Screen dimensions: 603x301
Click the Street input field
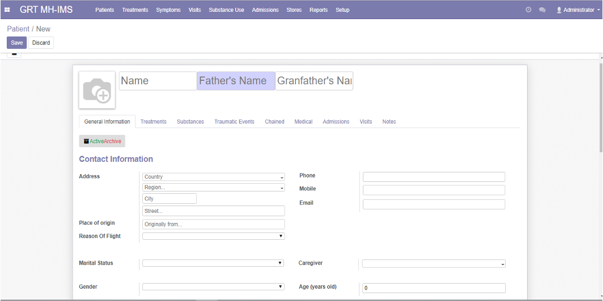(x=213, y=211)
